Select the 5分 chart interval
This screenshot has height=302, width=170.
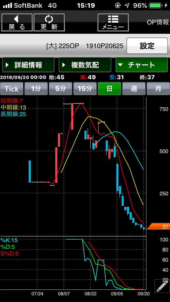click(x=61, y=89)
